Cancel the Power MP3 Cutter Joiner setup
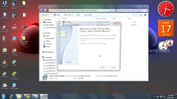177x99 pixels. (113, 67)
